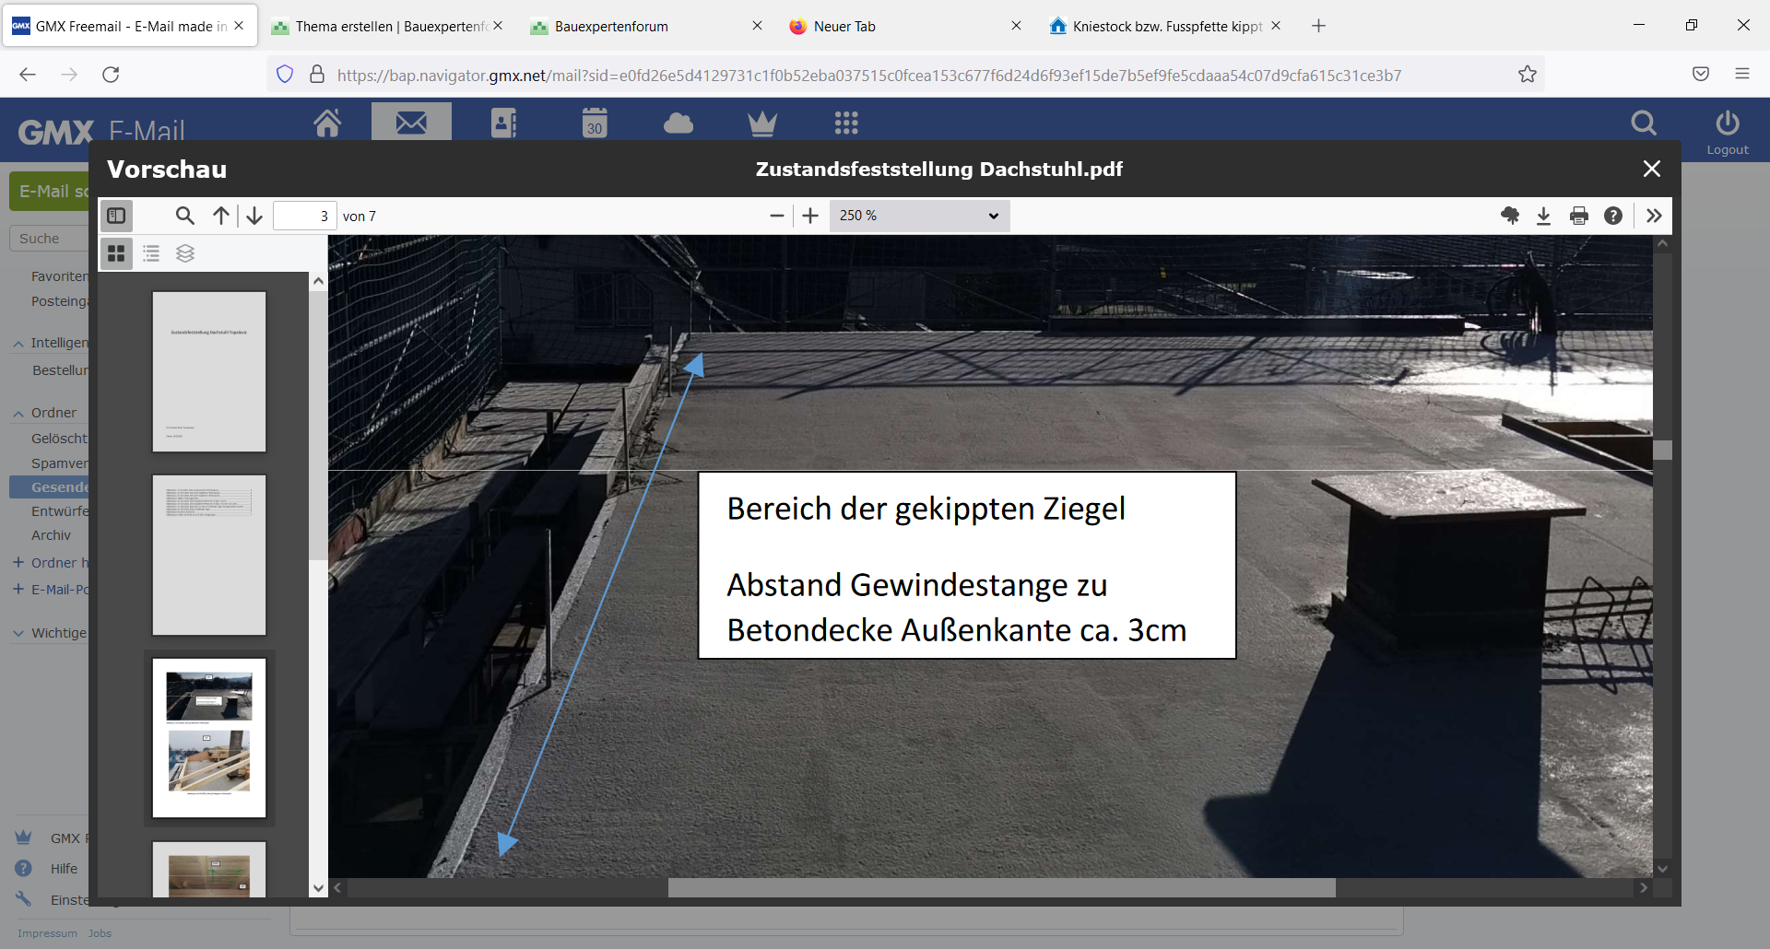1770x949 pixels.
Task: Collapse the Ordner section
Action: 18,414
